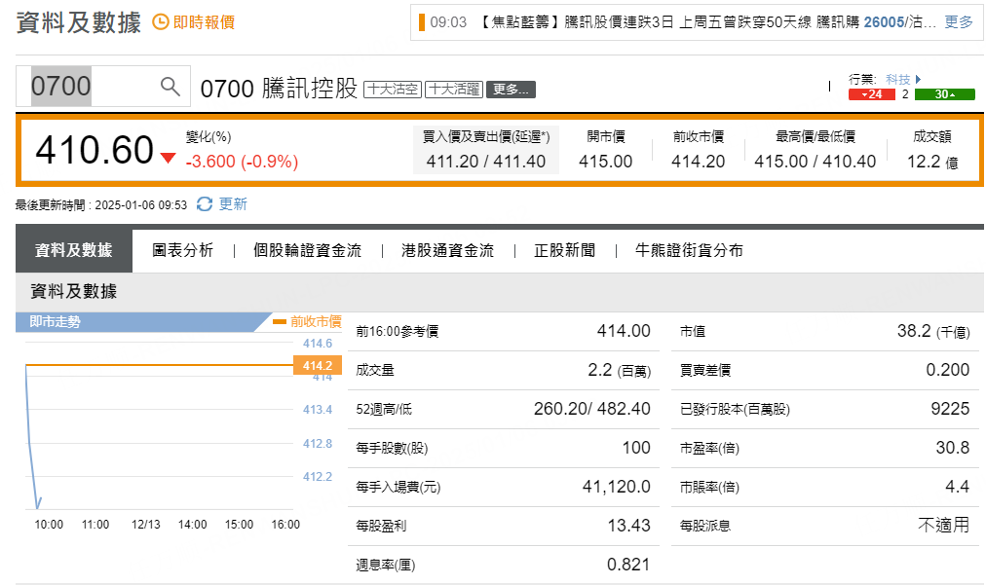Open the 科技 industry link
This screenshot has width=986, height=585.
[898, 79]
